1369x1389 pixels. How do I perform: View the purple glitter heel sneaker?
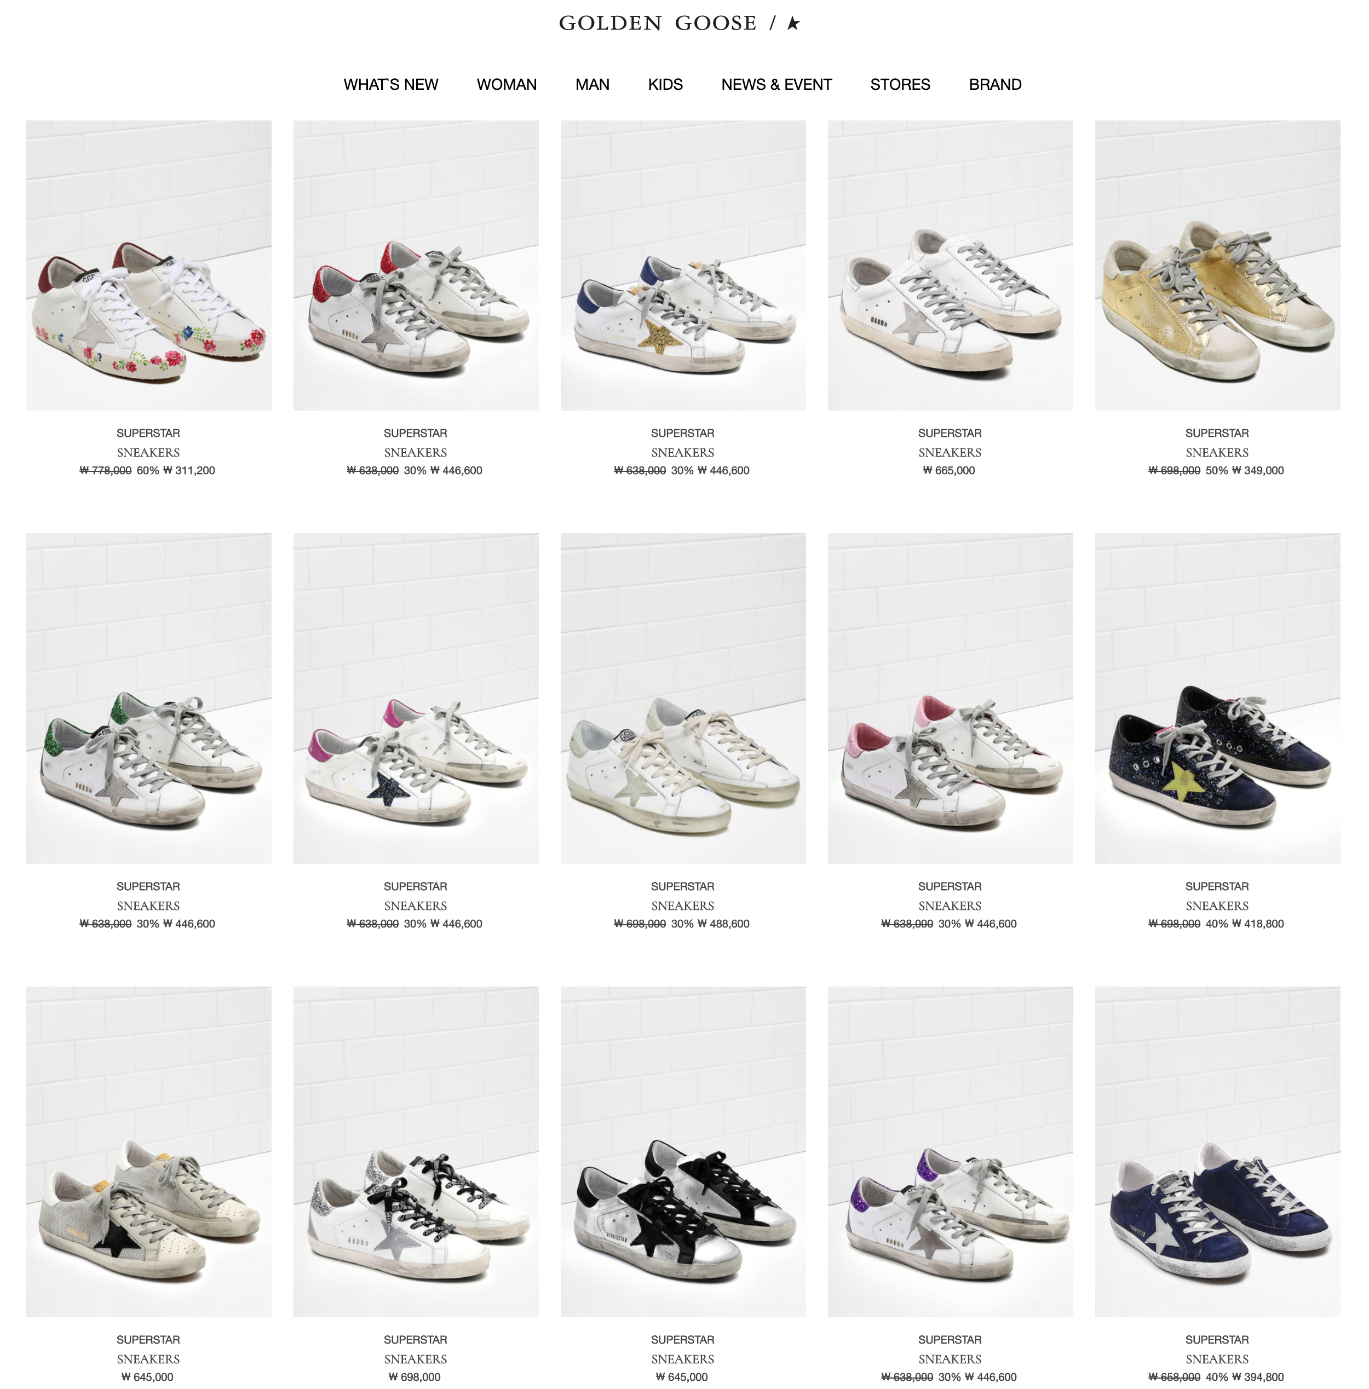tap(950, 1151)
